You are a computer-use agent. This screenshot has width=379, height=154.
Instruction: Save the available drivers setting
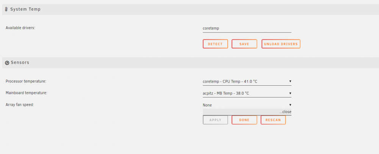(x=244, y=44)
